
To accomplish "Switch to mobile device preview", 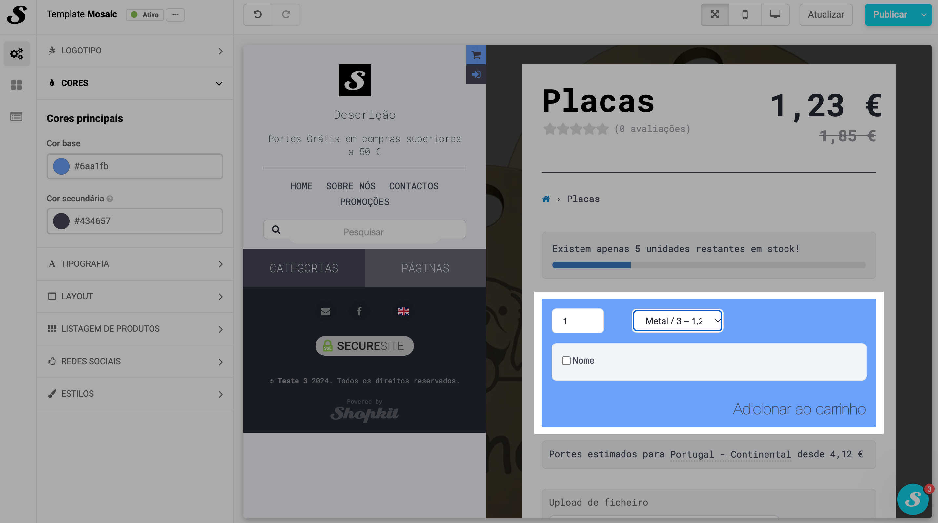I will [x=744, y=14].
